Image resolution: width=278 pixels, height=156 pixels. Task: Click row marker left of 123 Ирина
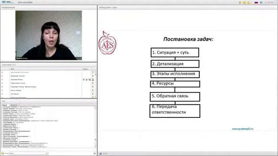[2, 94]
